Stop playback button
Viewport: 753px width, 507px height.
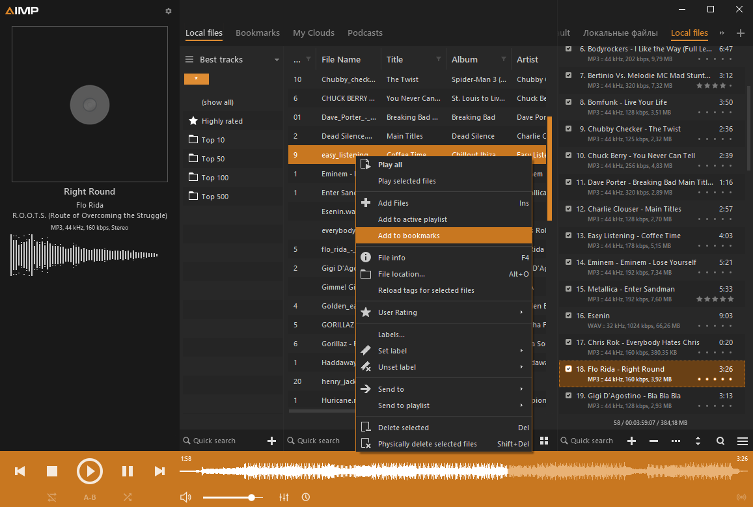tap(52, 471)
